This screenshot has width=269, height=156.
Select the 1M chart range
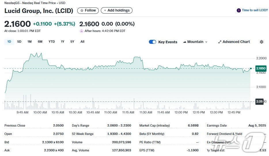[x=29, y=42]
